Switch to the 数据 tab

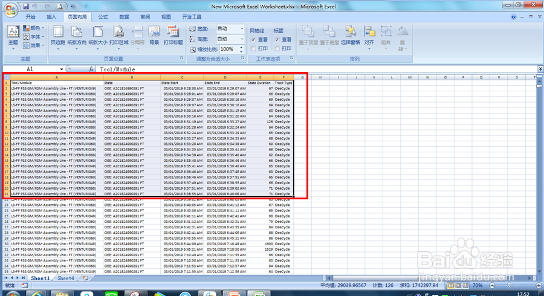(x=124, y=17)
